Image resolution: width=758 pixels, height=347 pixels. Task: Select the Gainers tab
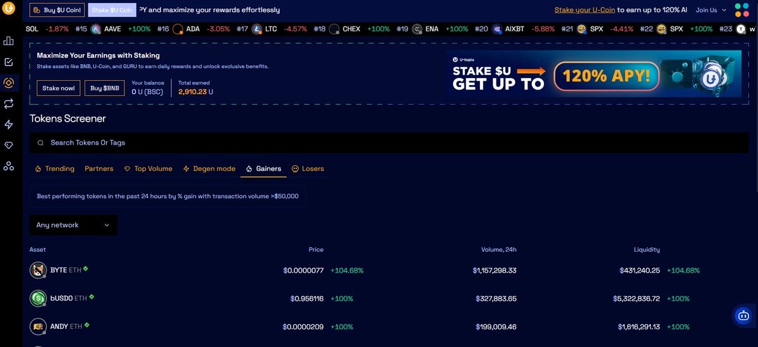263,168
